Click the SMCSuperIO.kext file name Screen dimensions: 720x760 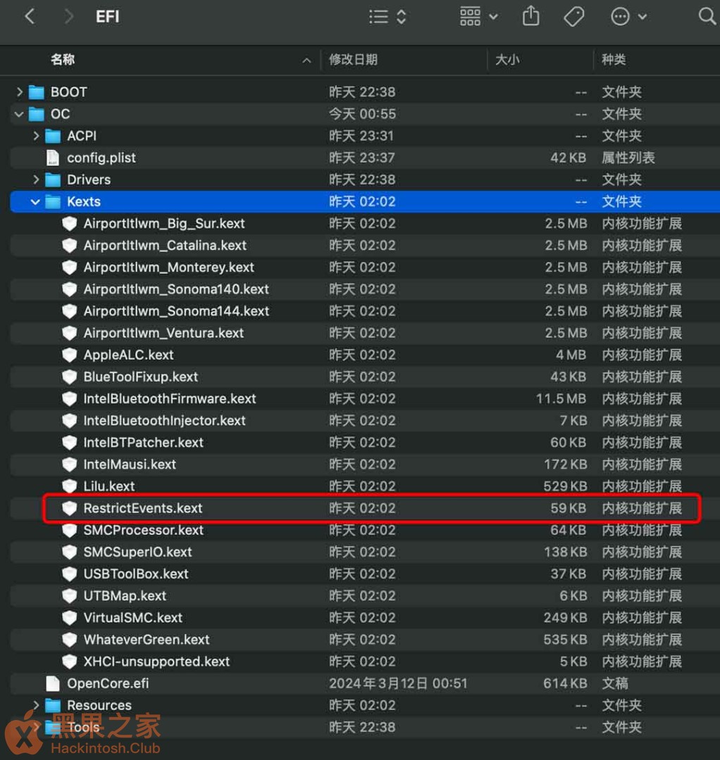(137, 552)
